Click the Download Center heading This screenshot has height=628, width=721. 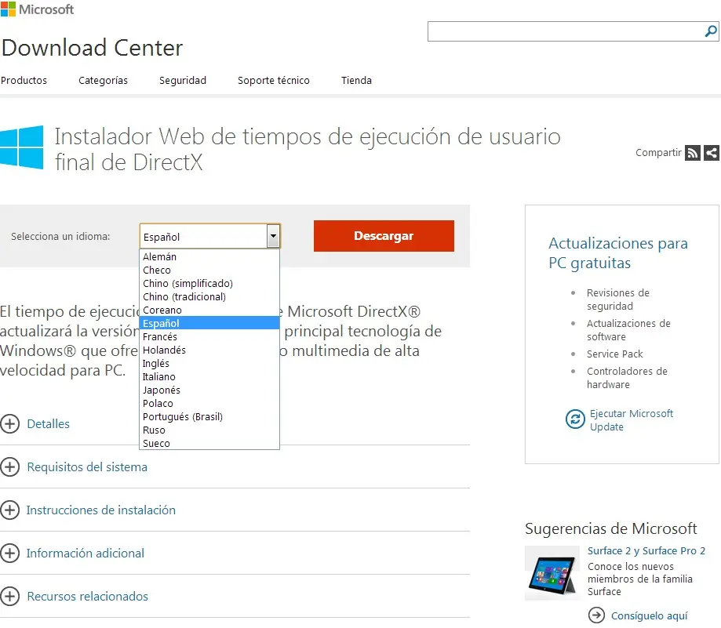point(92,48)
